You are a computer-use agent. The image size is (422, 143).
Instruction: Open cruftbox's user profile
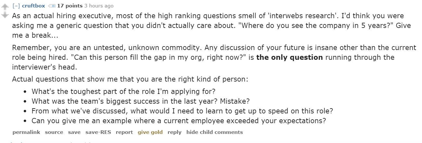click(x=33, y=6)
